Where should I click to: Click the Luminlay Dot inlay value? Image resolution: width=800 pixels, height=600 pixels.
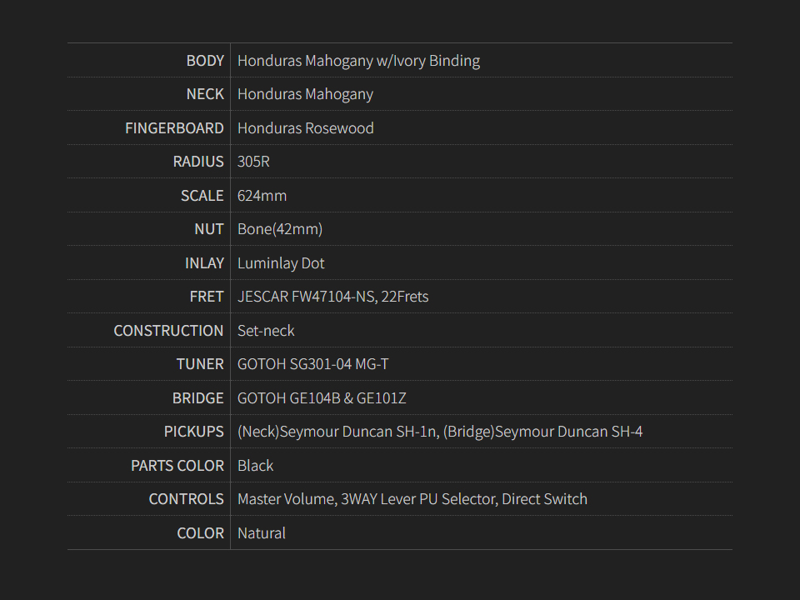281,263
